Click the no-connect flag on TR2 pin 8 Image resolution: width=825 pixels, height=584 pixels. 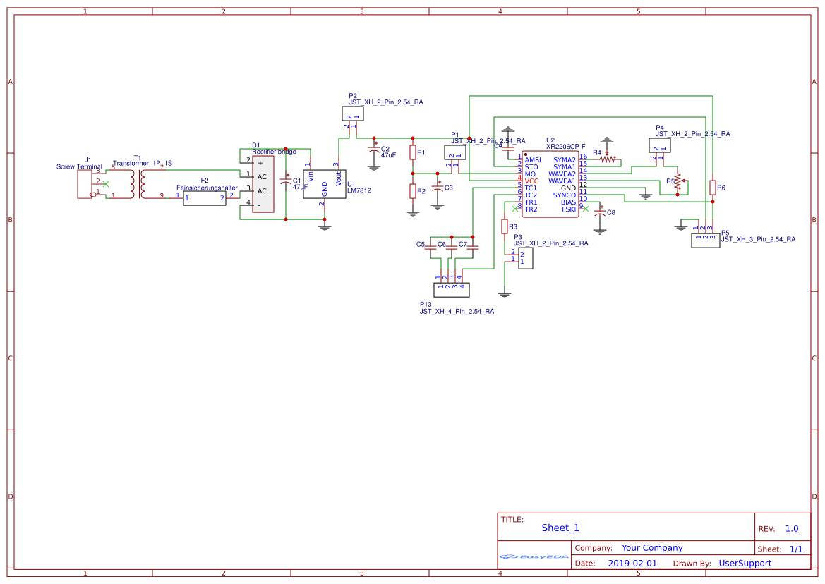pyautogui.click(x=515, y=208)
